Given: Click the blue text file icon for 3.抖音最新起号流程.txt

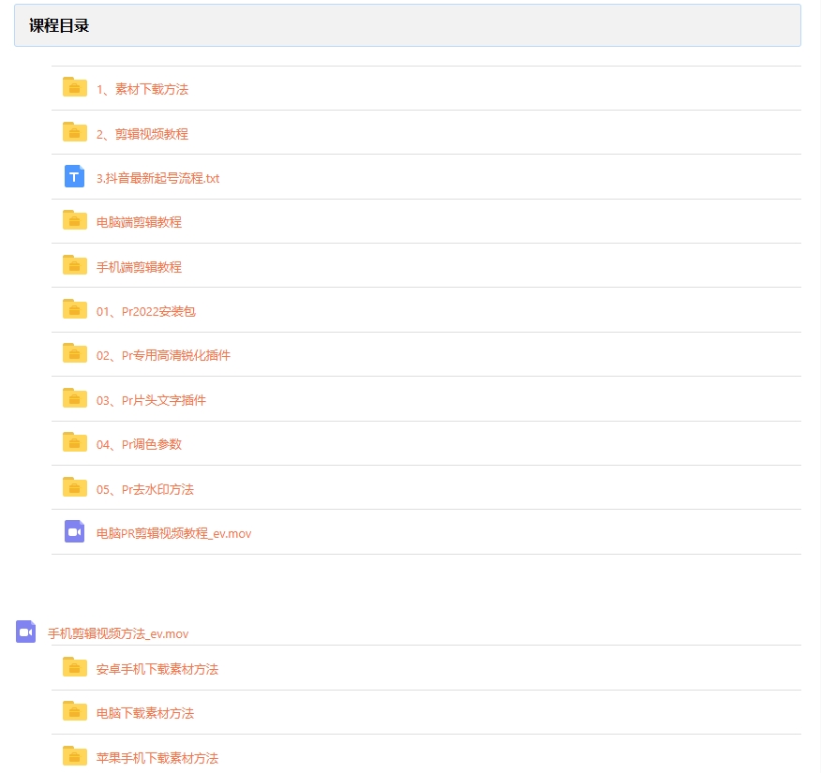Looking at the screenshot, I should pyautogui.click(x=75, y=176).
